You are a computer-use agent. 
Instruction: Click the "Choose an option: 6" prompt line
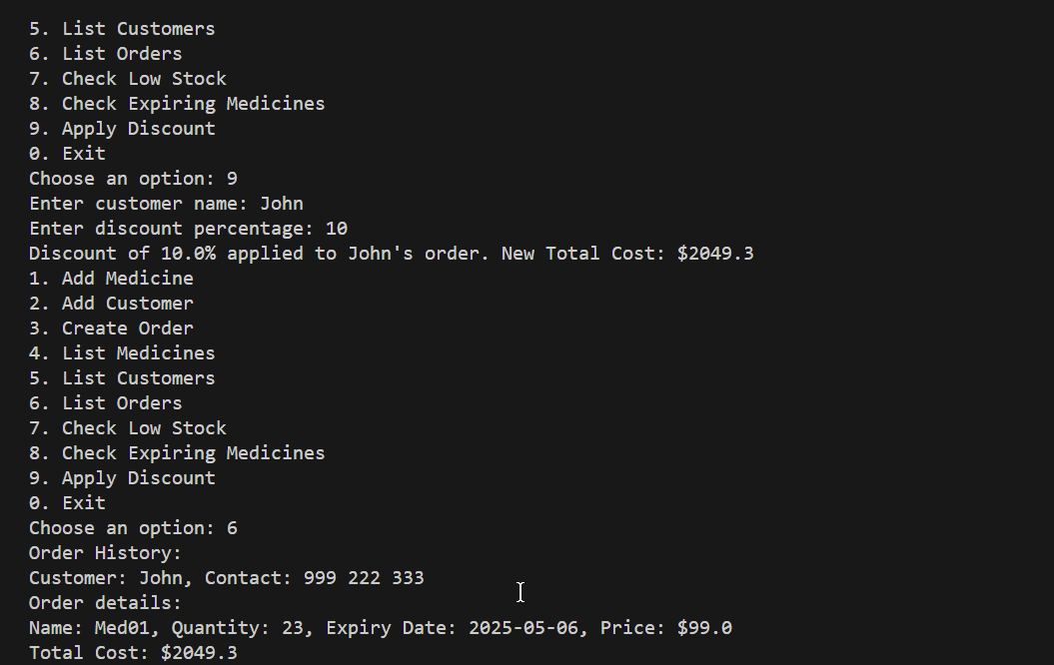(133, 528)
